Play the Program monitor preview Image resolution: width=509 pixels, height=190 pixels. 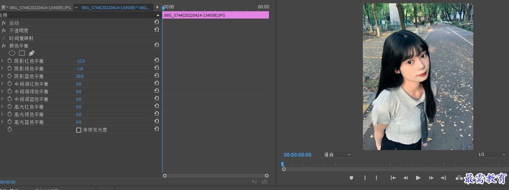[418, 178]
